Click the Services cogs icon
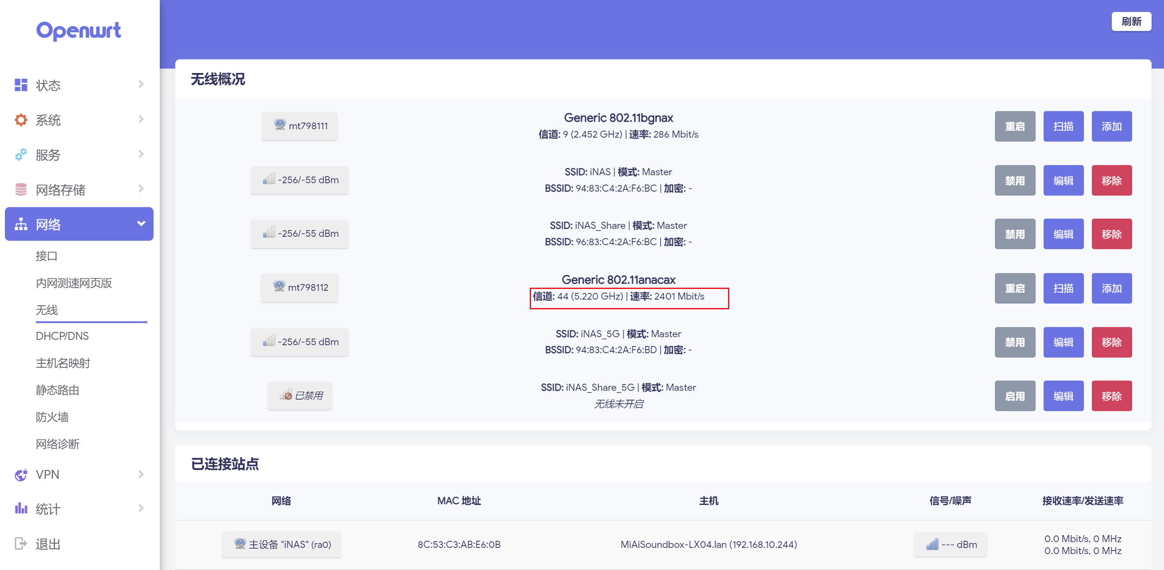The image size is (1164, 570). [x=21, y=154]
